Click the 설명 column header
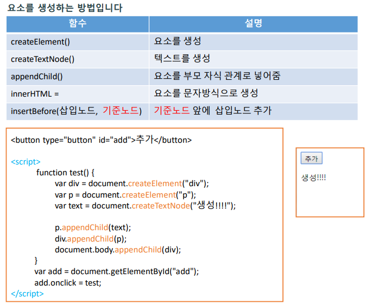The image size is (378, 304). [254, 24]
